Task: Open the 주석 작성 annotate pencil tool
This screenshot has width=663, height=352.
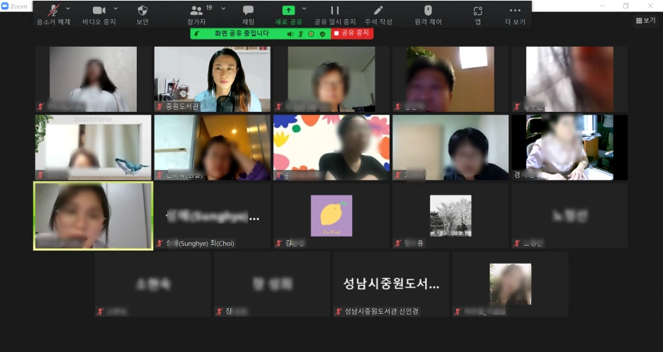Action: (x=378, y=15)
